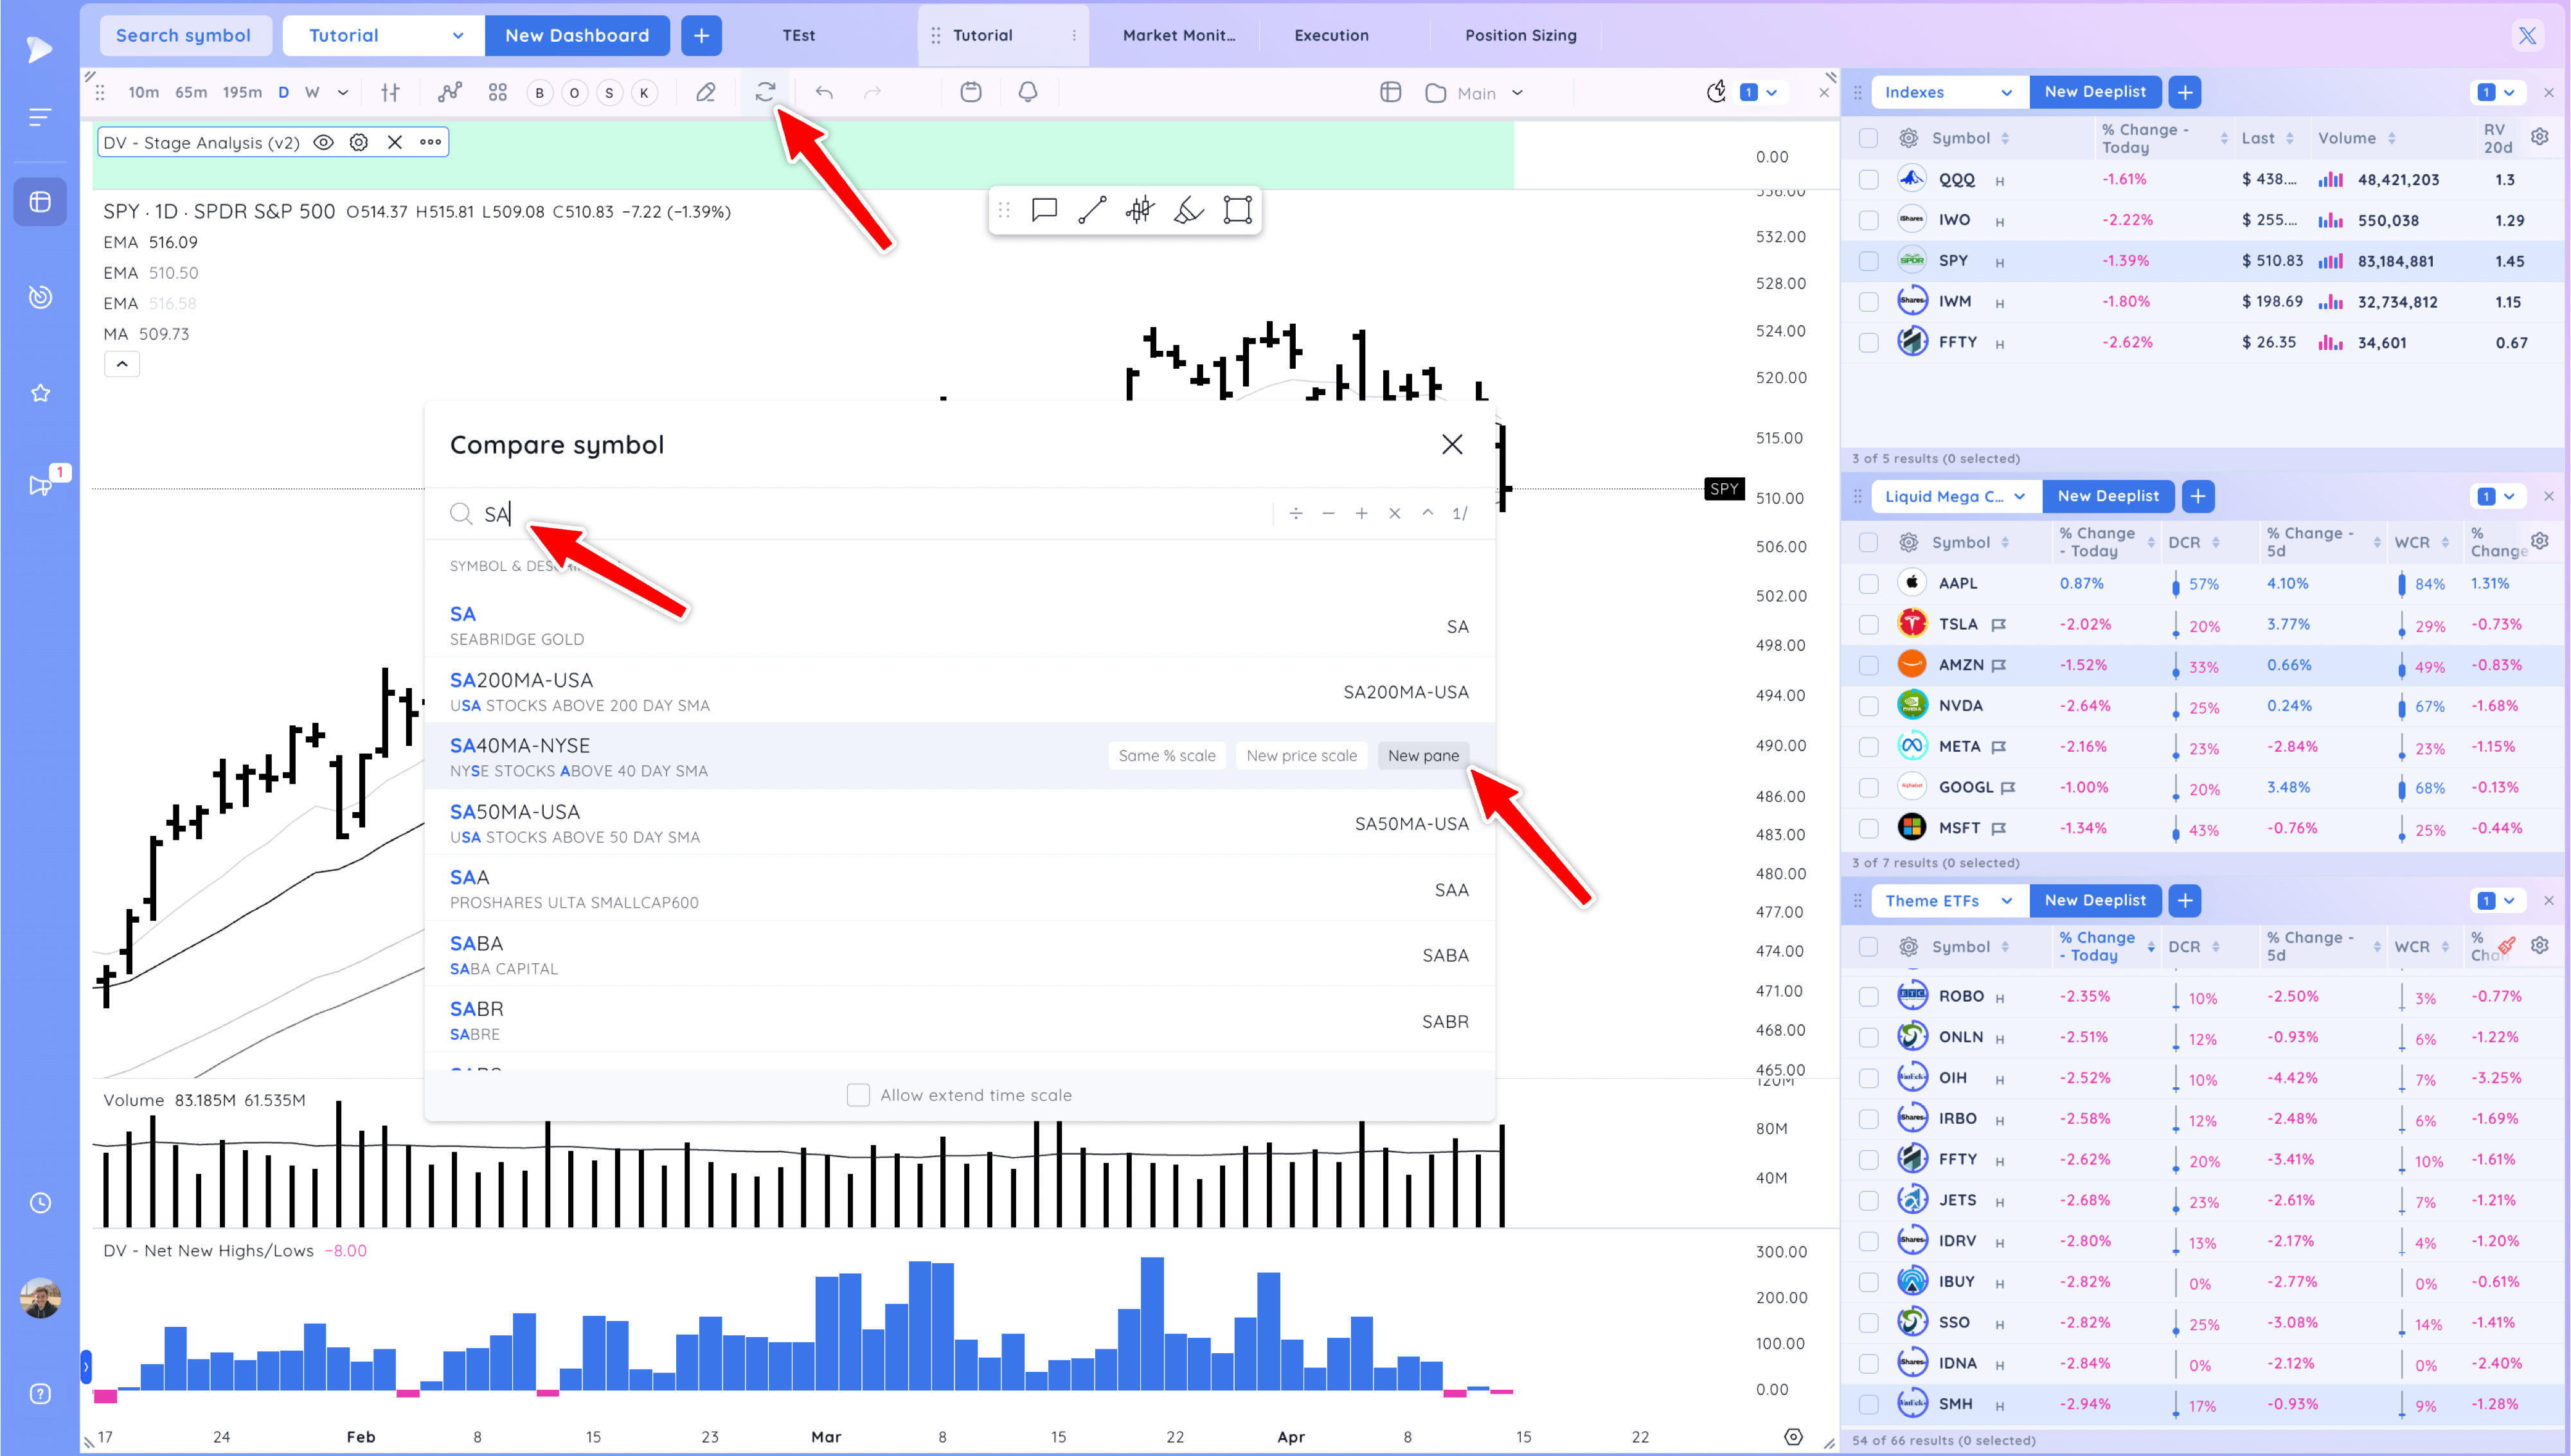Open the Main layout dropdown
2571x1456 pixels.
point(1474,93)
